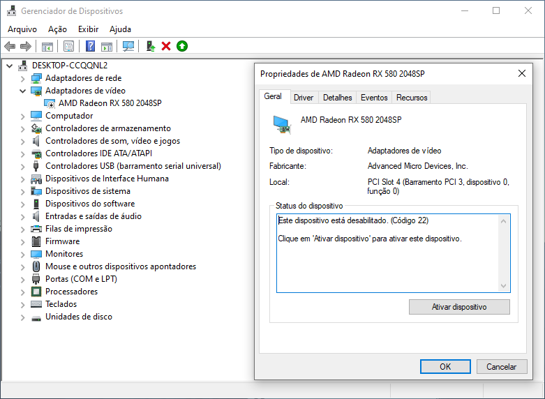Collapse the DESKTOP-CCQQNL2 root node
This screenshot has height=399, width=545.
coord(9,66)
